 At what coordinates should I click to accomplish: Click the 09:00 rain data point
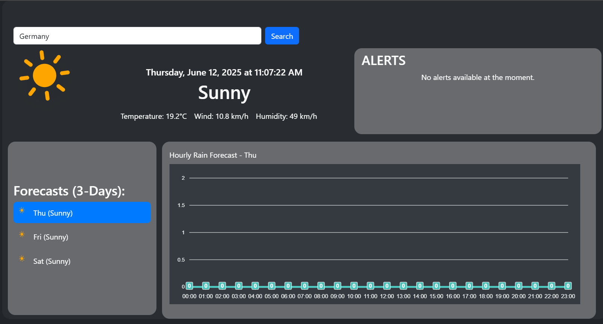(x=338, y=286)
